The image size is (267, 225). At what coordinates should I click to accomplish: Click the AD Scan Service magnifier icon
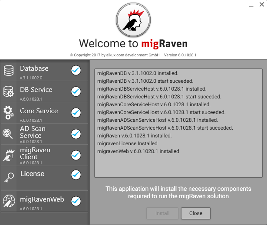point(8,134)
